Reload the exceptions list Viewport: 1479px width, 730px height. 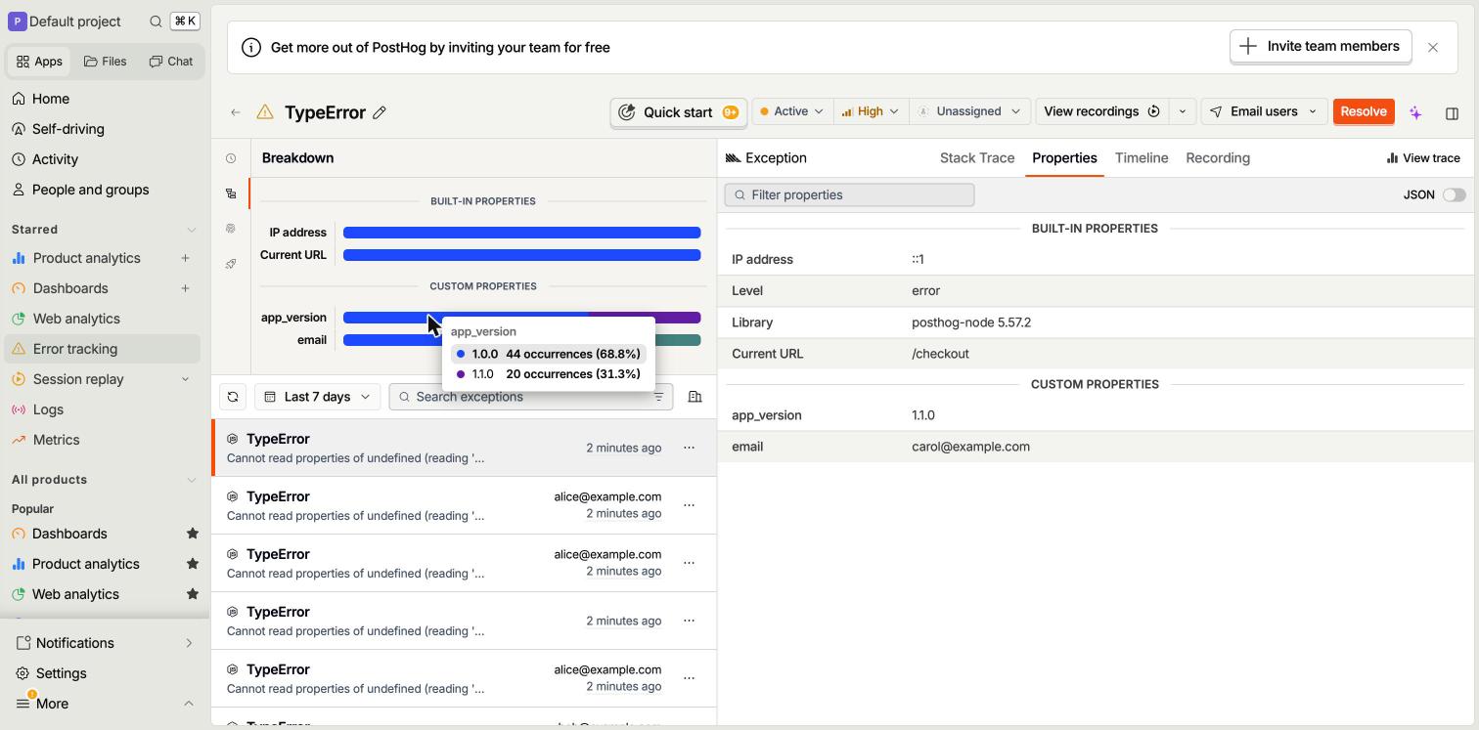pyautogui.click(x=233, y=397)
